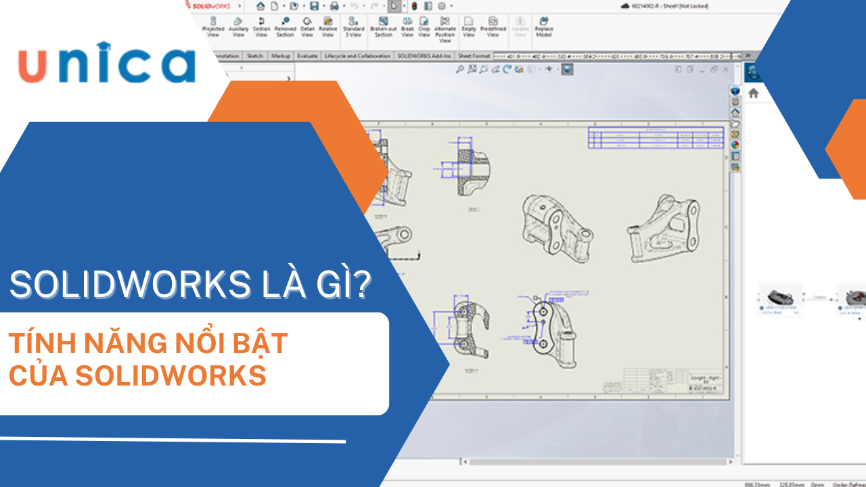Click the UNICA logo

pyautogui.click(x=107, y=62)
